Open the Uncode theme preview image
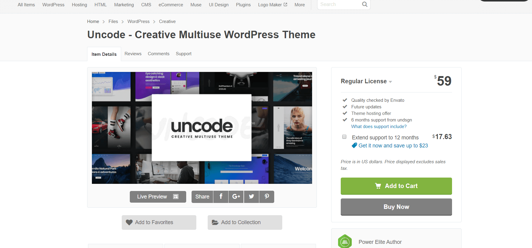 pyautogui.click(x=202, y=128)
